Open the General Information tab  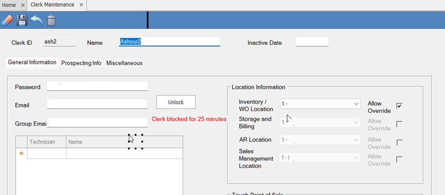click(32, 62)
